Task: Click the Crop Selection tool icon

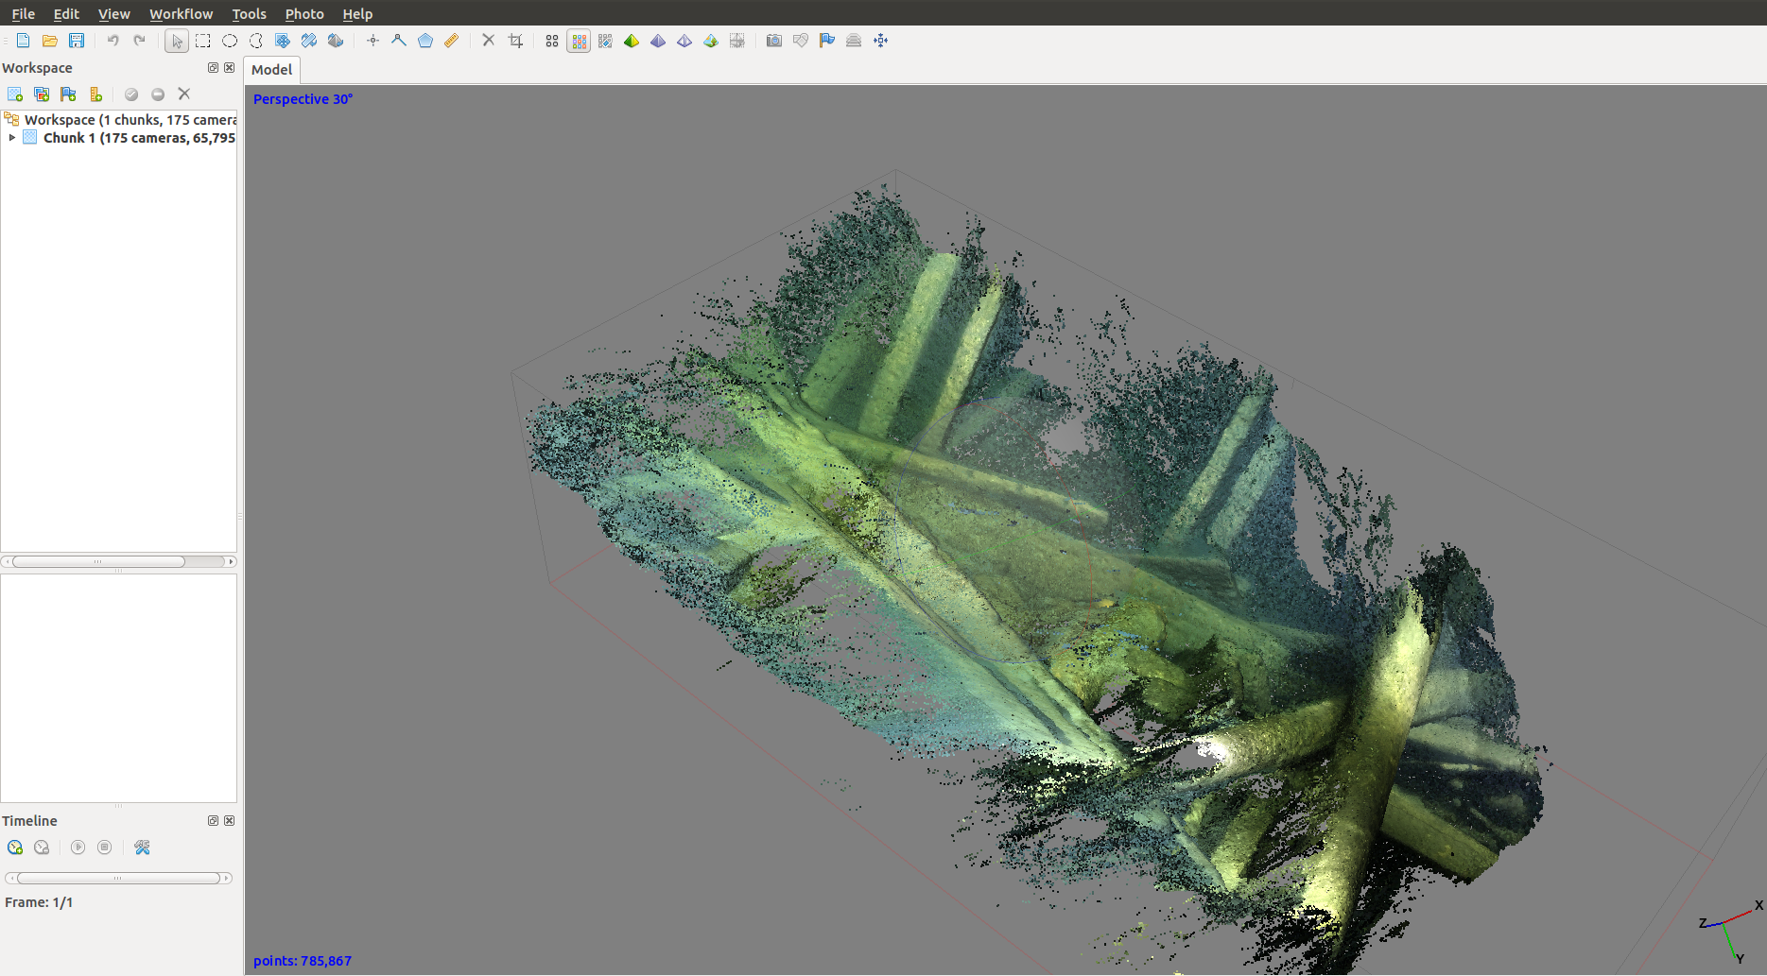Action: coord(515,41)
